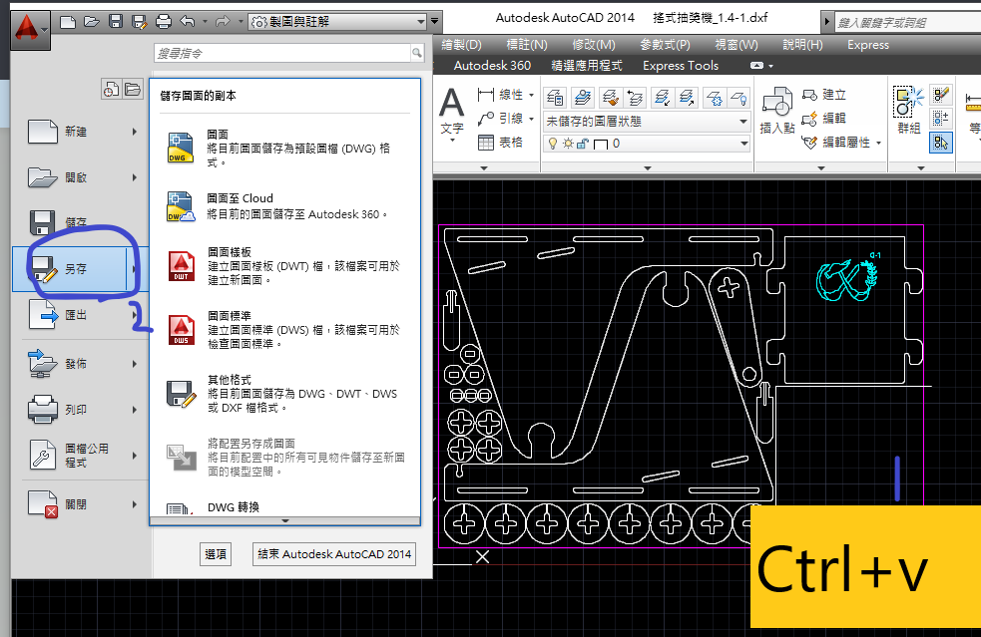Click the search magnifier icon in application menu
This screenshot has height=637, width=981.
click(x=417, y=54)
